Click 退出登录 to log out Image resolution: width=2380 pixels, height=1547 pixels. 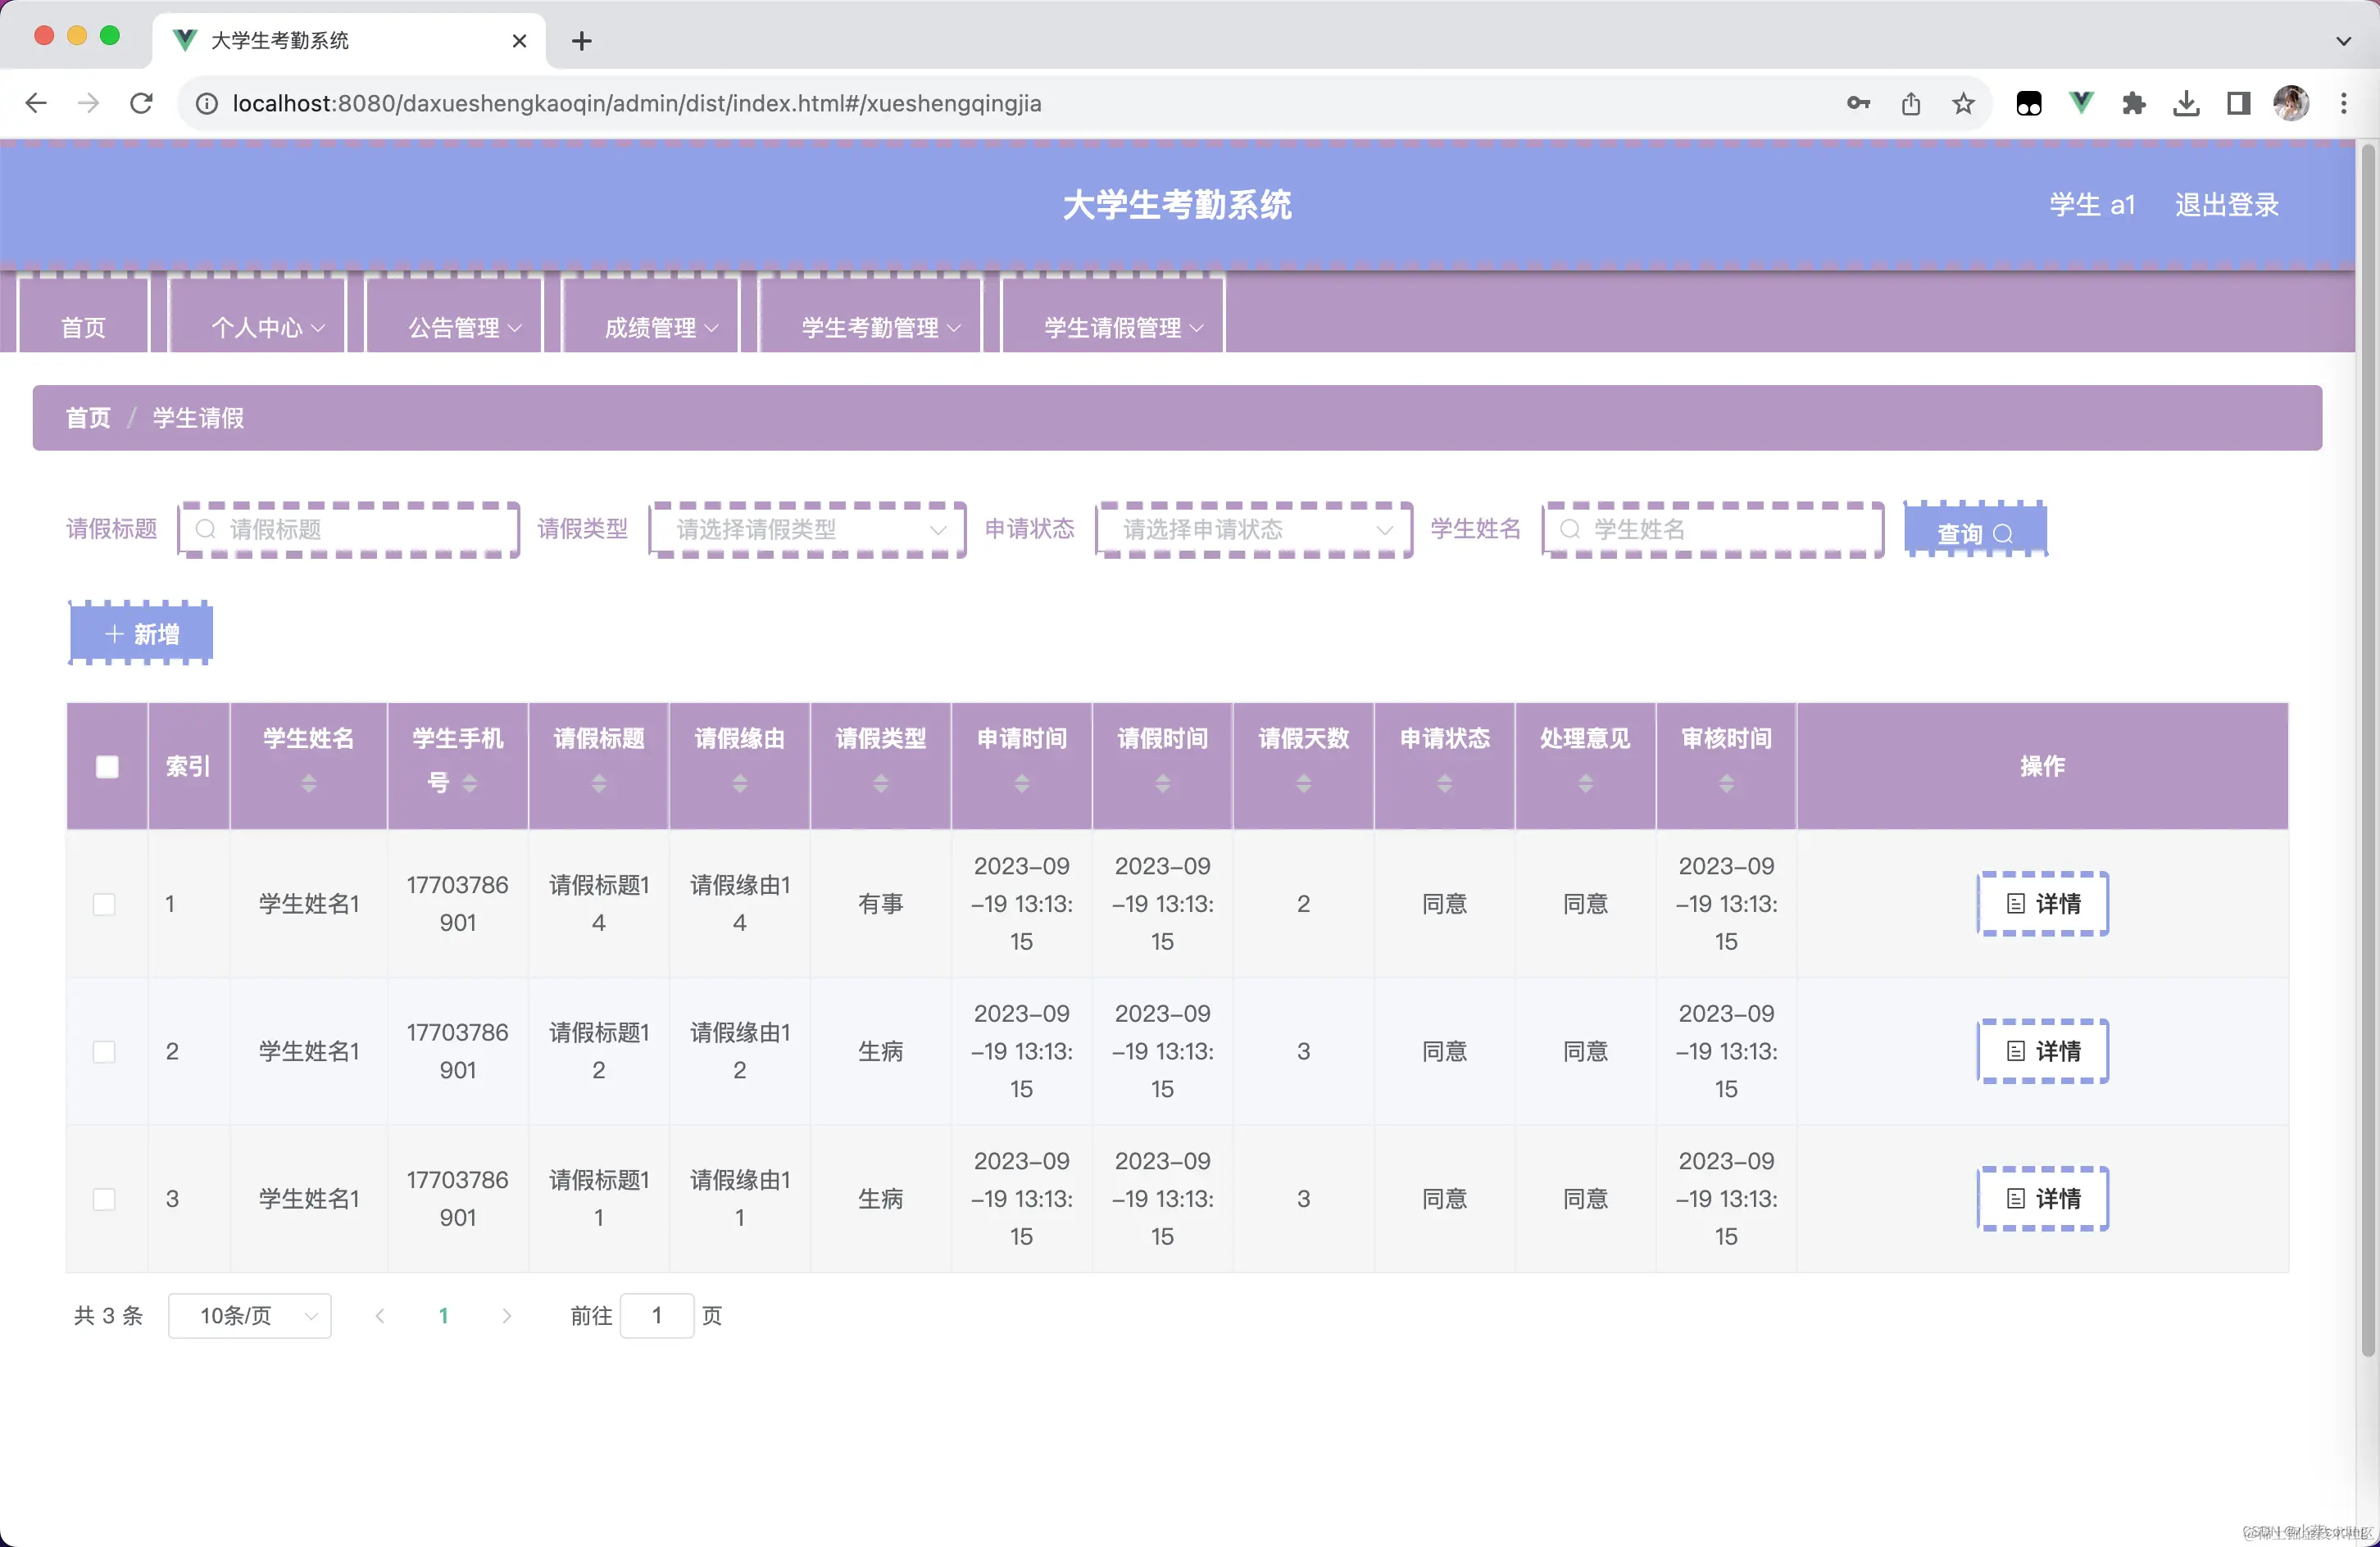[x=2226, y=204]
